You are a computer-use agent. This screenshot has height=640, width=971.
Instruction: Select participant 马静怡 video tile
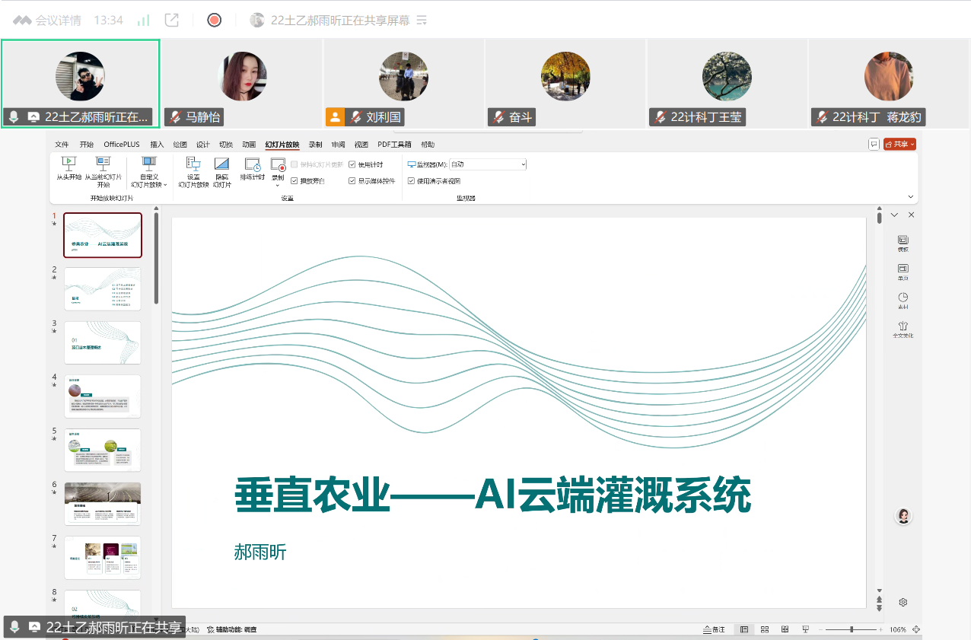(242, 84)
